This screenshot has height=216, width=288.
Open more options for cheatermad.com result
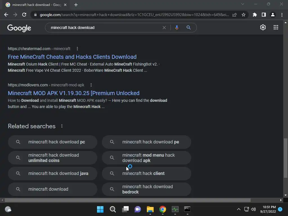[x=77, y=49]
